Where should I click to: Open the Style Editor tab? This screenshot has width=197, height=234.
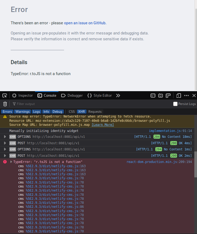pos(100,96)
